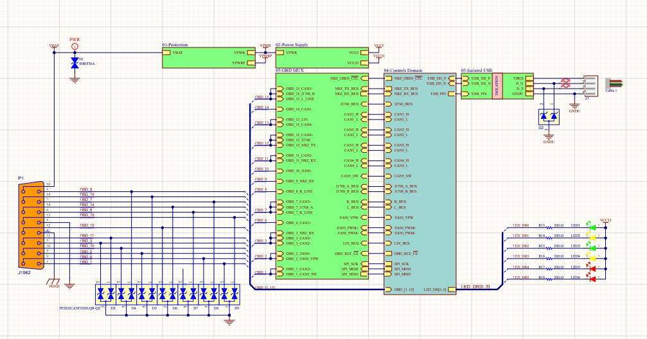
Task: Click the Cable 1 graphic
Action: point(613,83)
